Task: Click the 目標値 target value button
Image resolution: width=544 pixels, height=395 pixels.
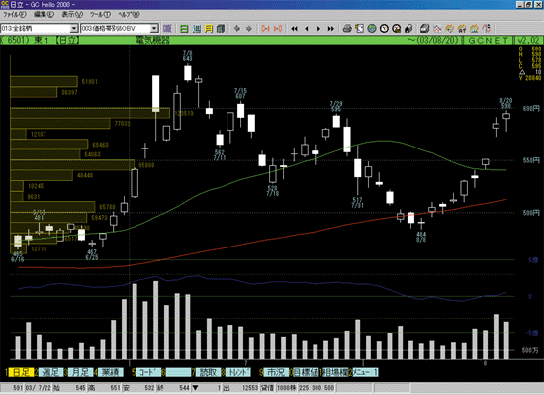Action: [x=306, y=373]
